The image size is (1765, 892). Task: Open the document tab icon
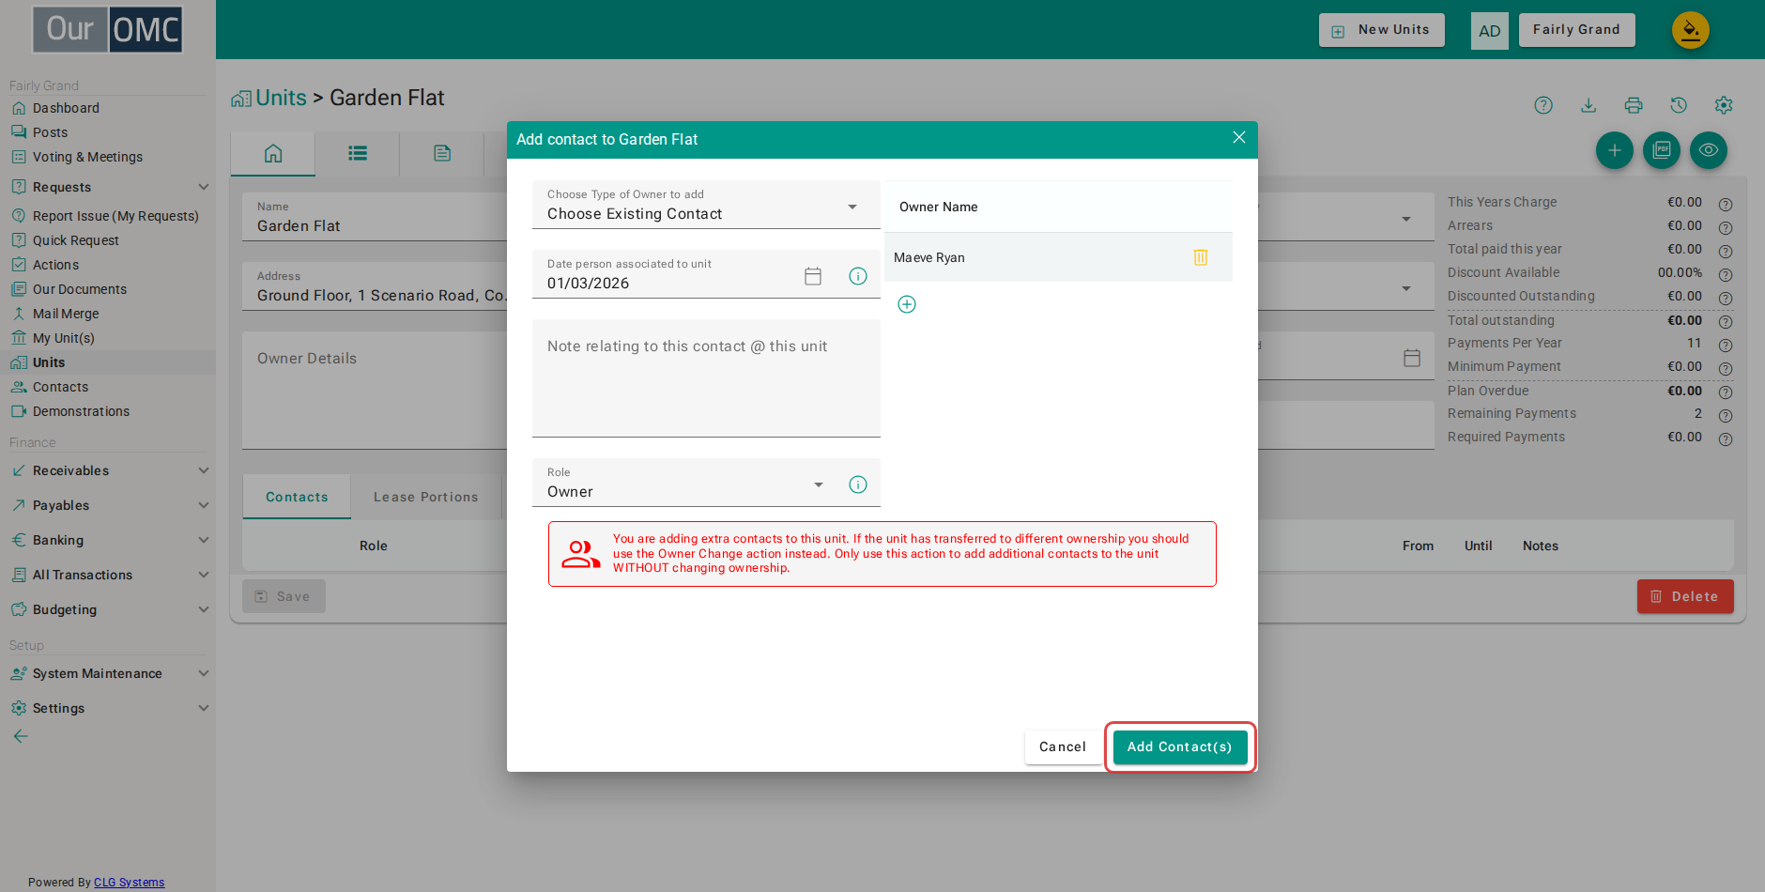click(x=442, y=154)
